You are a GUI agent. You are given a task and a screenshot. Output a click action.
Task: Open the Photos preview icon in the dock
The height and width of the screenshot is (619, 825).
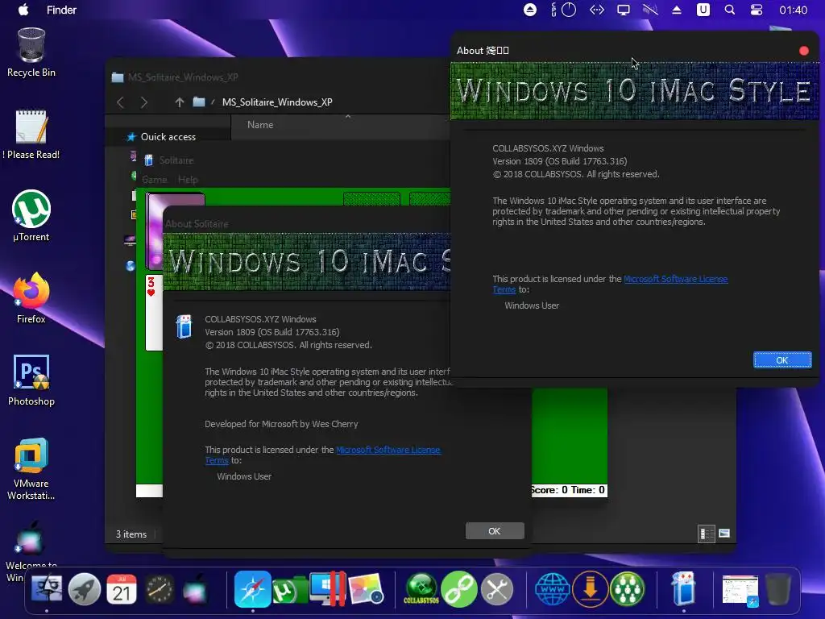coord(366,589)
